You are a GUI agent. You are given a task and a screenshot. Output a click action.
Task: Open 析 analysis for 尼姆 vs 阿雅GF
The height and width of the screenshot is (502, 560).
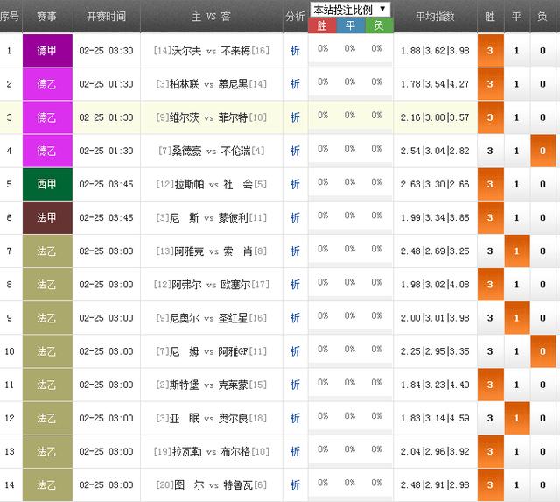(295, 351)
